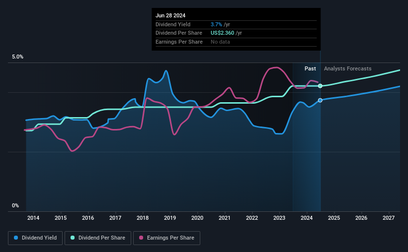Click the 2025 x-axis year label
The image size is (408, 252).
pos(334,218)
